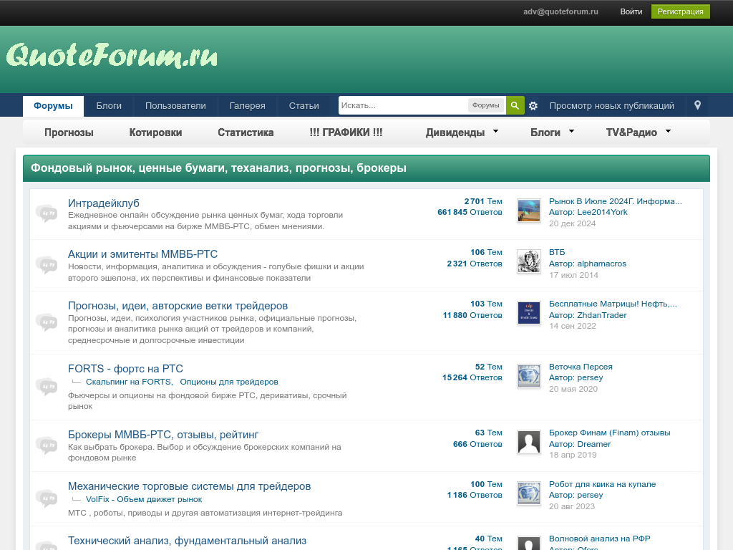Click Lee2014York's avatar thumbnail
Screen dimensions: 733x550
[x=528, y=211]
